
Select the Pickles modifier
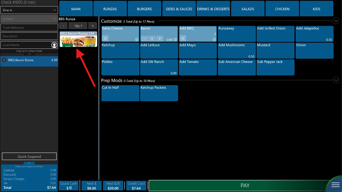[120, 67]
